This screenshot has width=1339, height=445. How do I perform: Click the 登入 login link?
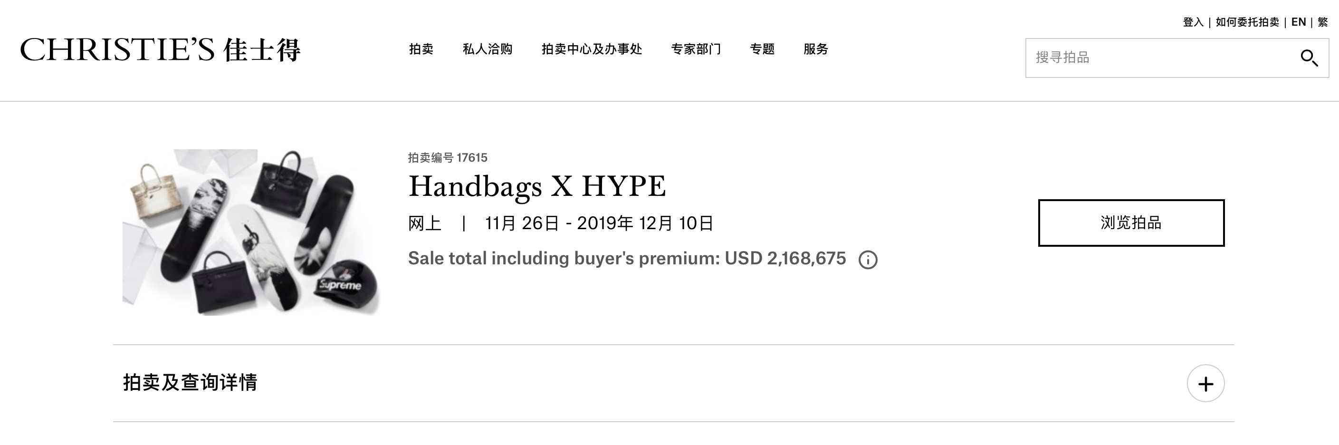coord(1193,22)
